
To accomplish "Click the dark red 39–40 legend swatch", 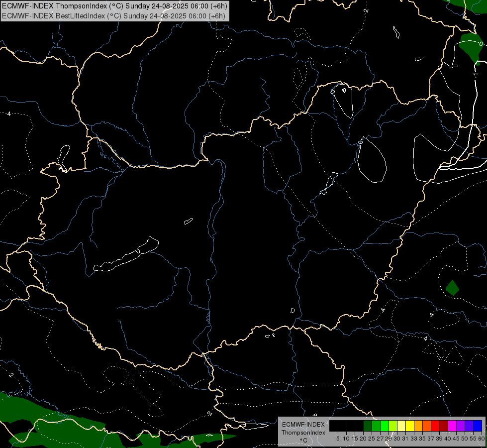I will point(444,426).
